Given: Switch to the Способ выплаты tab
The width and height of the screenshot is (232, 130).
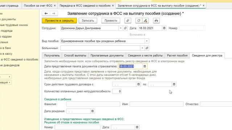Looking at the screenshot, I should pos(75,56).
